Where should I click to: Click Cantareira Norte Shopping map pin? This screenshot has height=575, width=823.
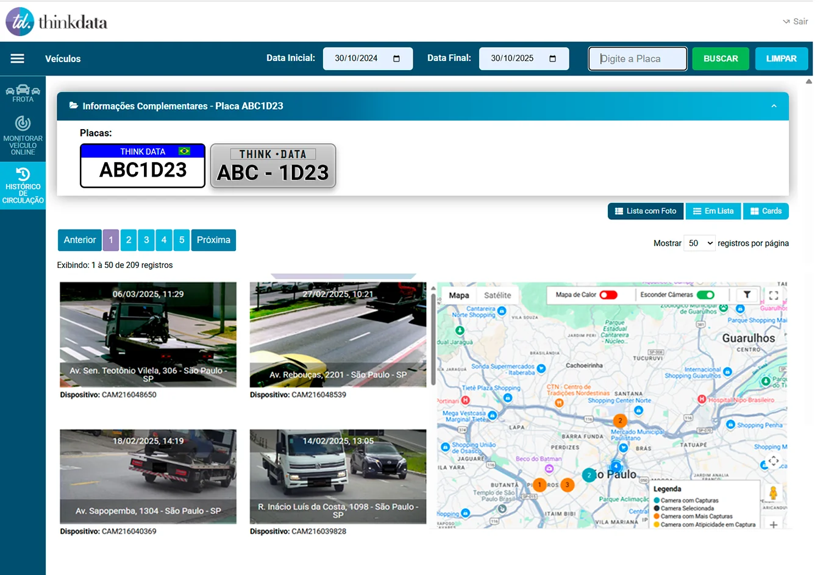click(x=502, y=311)
